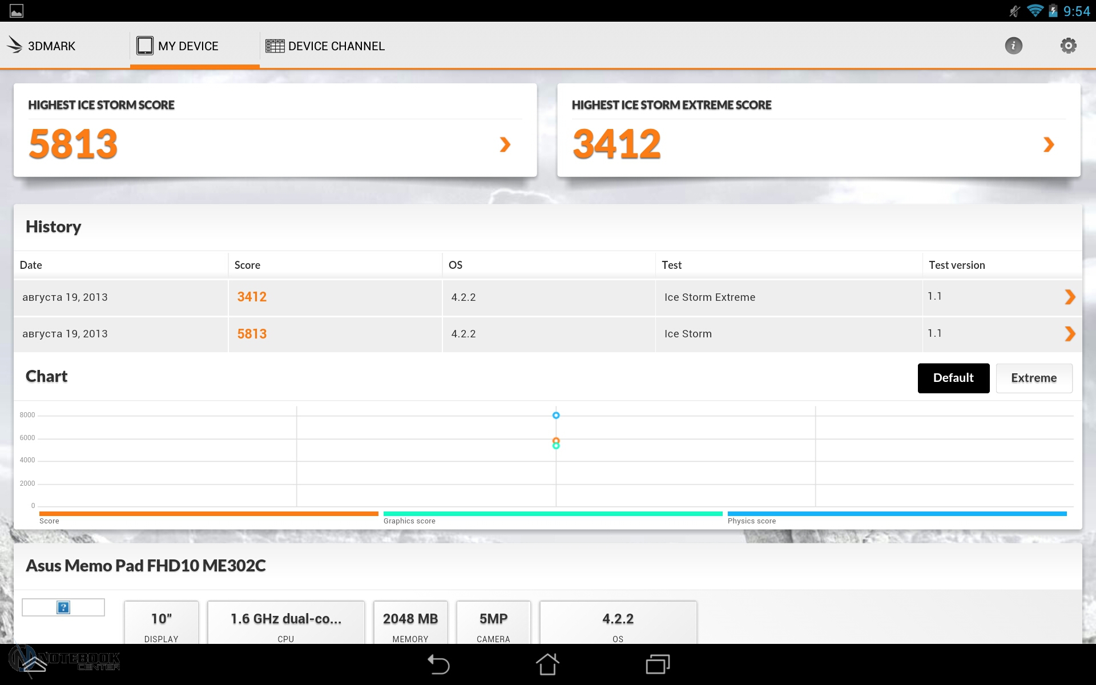Open Ice Storm Extreme history row arrow

(1070, 297)
